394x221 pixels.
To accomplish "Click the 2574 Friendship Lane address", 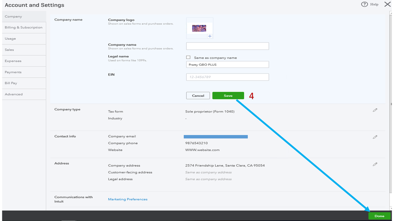I will pyautogui.click(x=225, y=166).
